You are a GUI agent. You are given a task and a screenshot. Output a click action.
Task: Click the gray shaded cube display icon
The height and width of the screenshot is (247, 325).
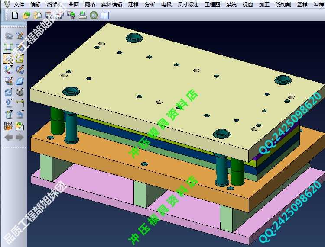pos(20,92)
